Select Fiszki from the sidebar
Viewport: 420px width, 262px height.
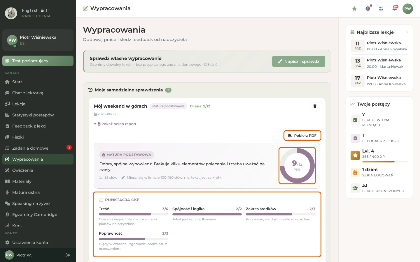(38, 137)
